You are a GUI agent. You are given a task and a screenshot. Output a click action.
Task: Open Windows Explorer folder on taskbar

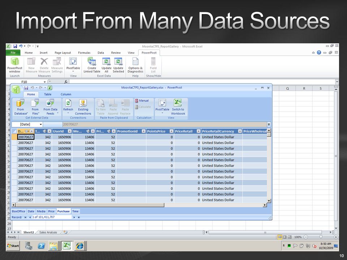pyautogui.click(x=53, y=246)
